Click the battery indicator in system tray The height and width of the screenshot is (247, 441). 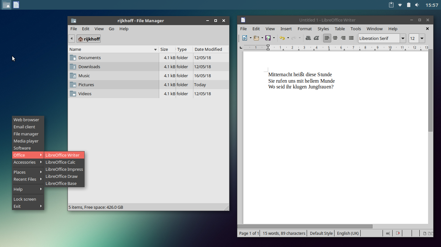(x=408, y=5)
